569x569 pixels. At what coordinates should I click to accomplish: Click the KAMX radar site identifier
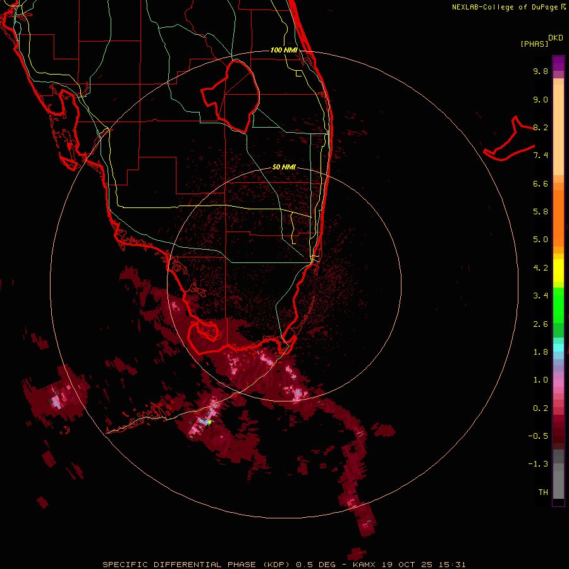pos(364,565)
